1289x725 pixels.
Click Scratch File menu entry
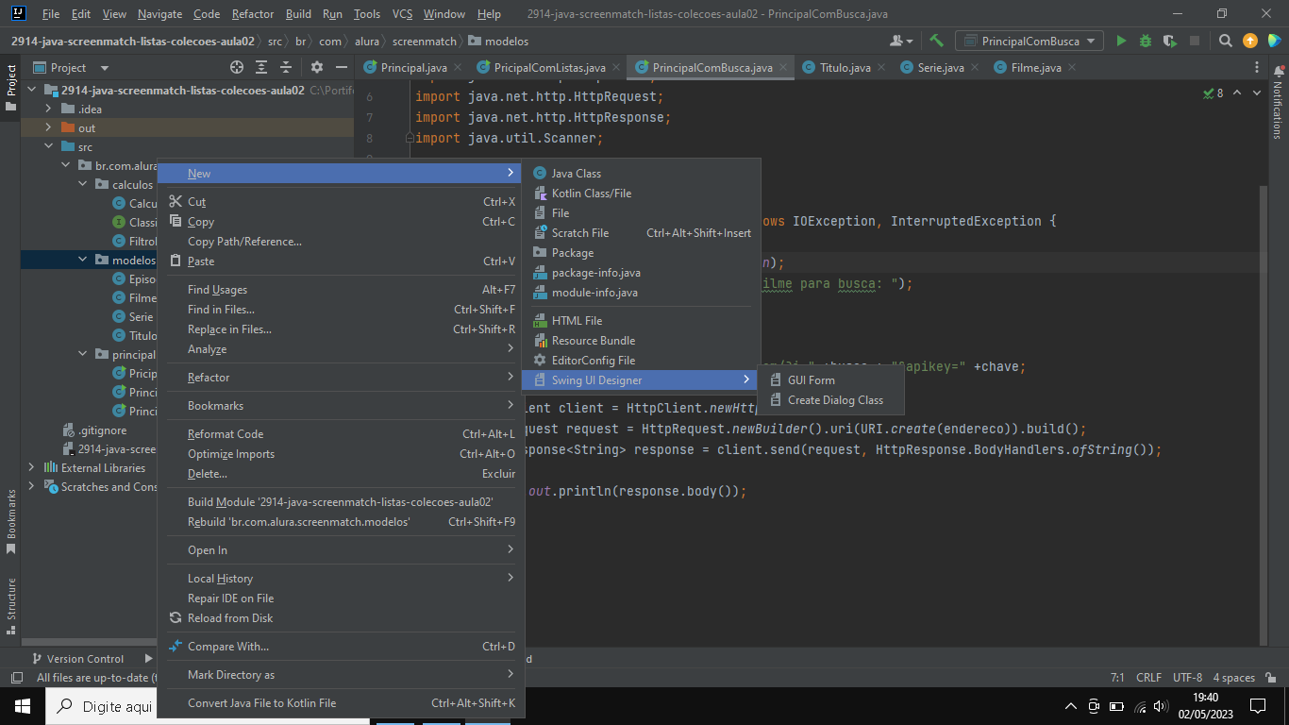pyautogui.click(x=642, y=233)
